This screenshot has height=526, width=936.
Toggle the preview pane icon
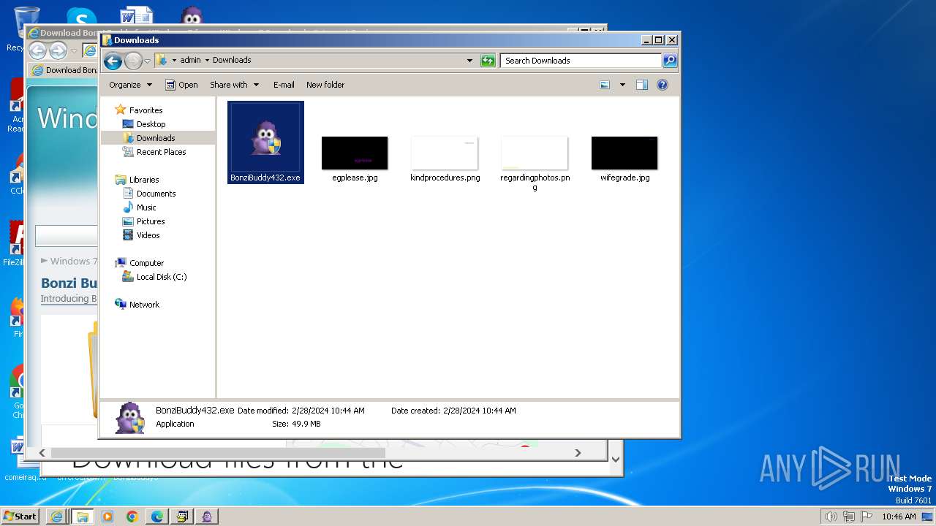(641, 85)
